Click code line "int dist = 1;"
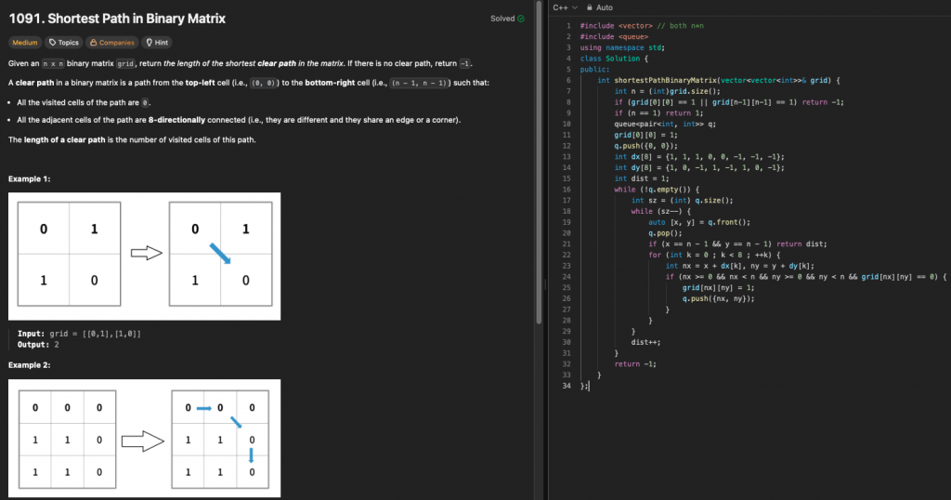The height and width of the screenshot is (500, 951). click(642, 178)
